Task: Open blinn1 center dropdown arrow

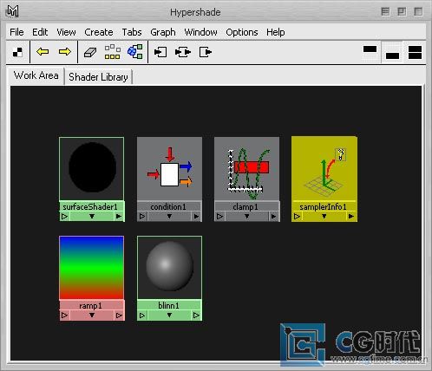Action: tap(169, 316)
